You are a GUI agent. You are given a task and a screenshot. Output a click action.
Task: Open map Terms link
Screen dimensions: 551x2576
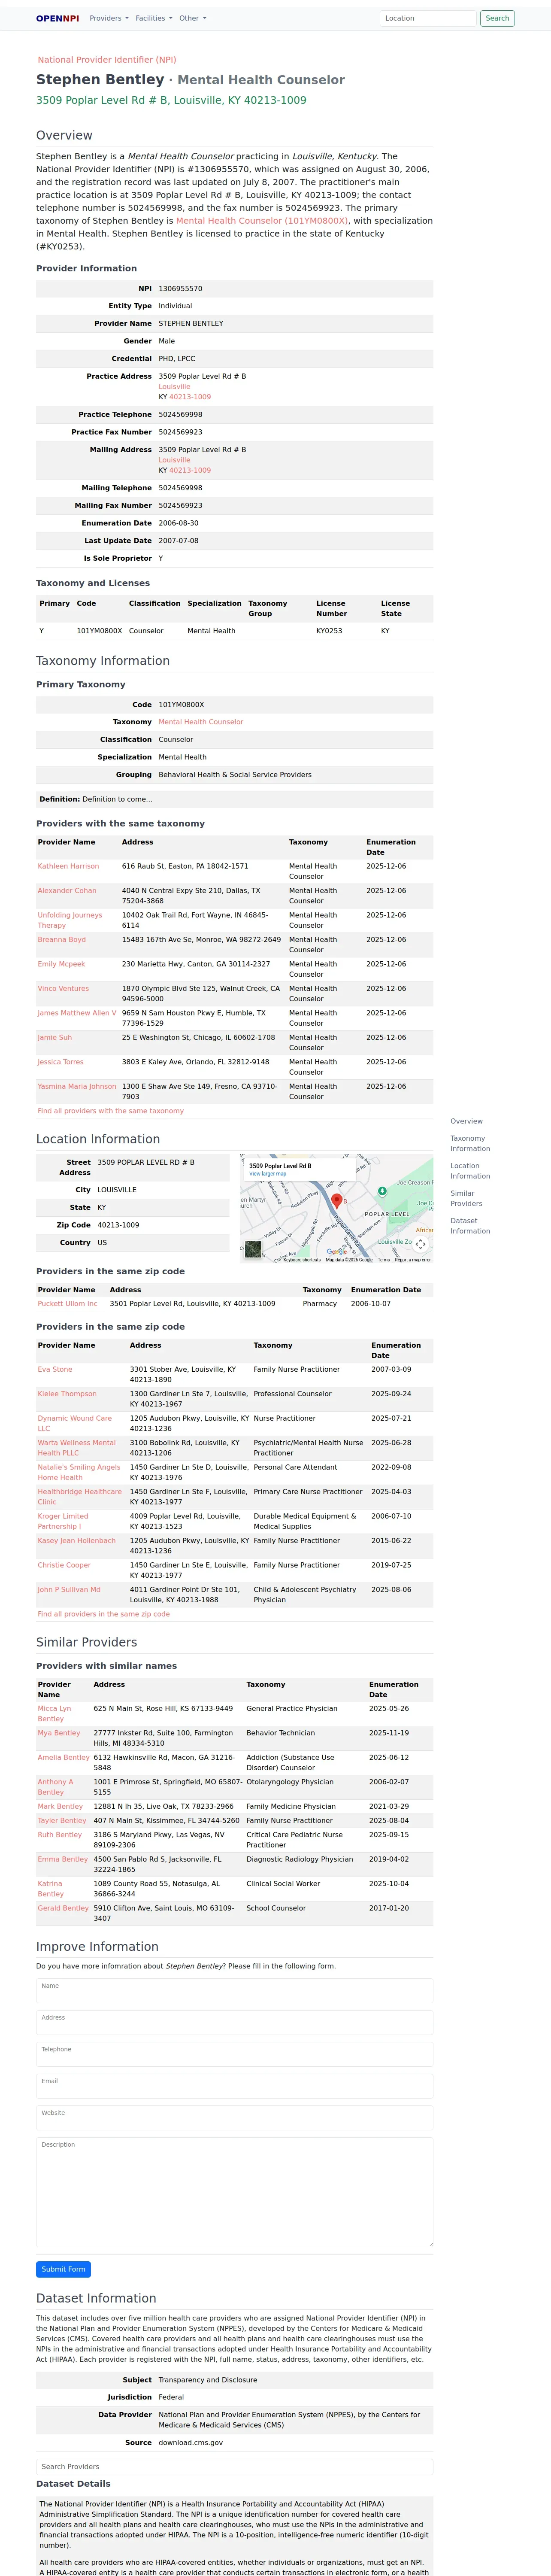tap(383, 1260)
